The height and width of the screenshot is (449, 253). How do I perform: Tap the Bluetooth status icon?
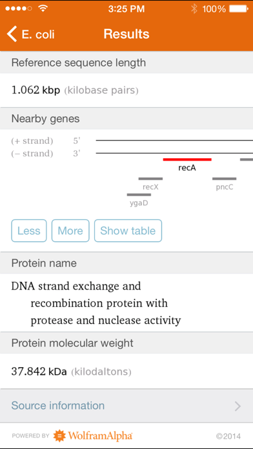(x=194, y=9)
